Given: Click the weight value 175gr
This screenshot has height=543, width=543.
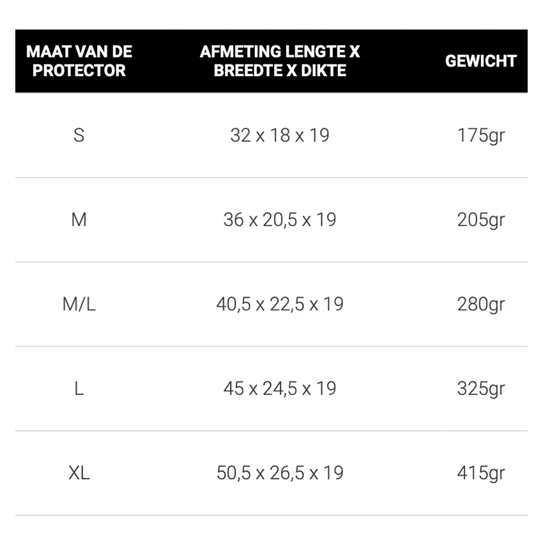Looking at the screenshot, I should (x=480, y=135).
